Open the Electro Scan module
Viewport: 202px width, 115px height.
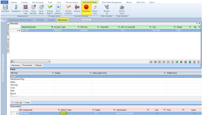95,9
